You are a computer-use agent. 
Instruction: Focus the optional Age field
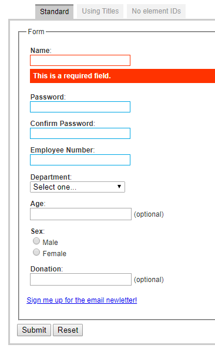tap(81, 214)
